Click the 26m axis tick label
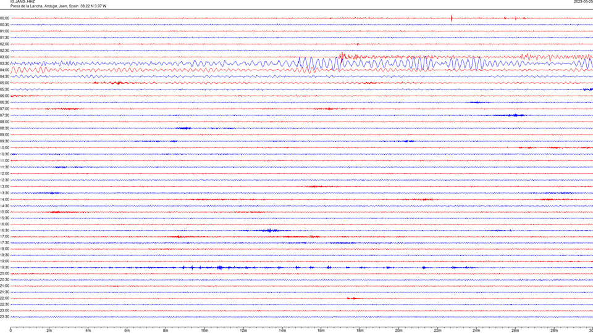The image size is (593, 333). click(x=515, y=331)
